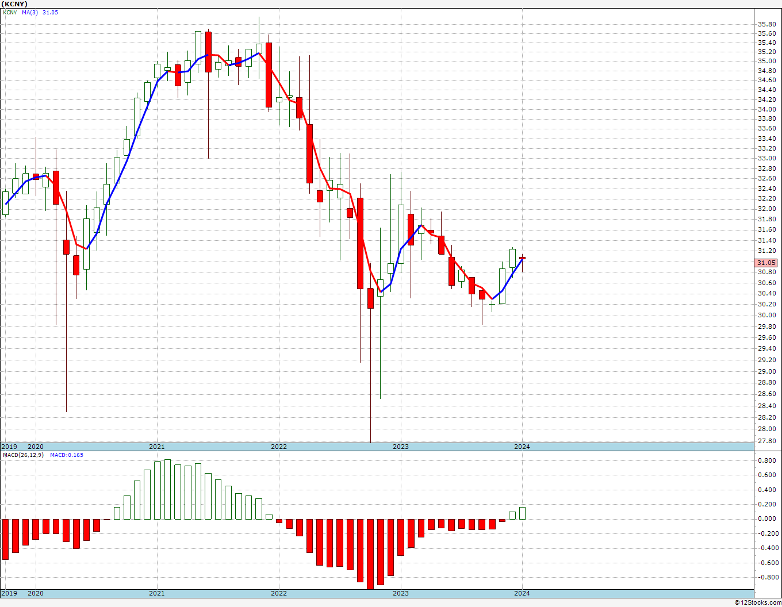Click the 0.600 MACD axis label

(x=766, y=475)
